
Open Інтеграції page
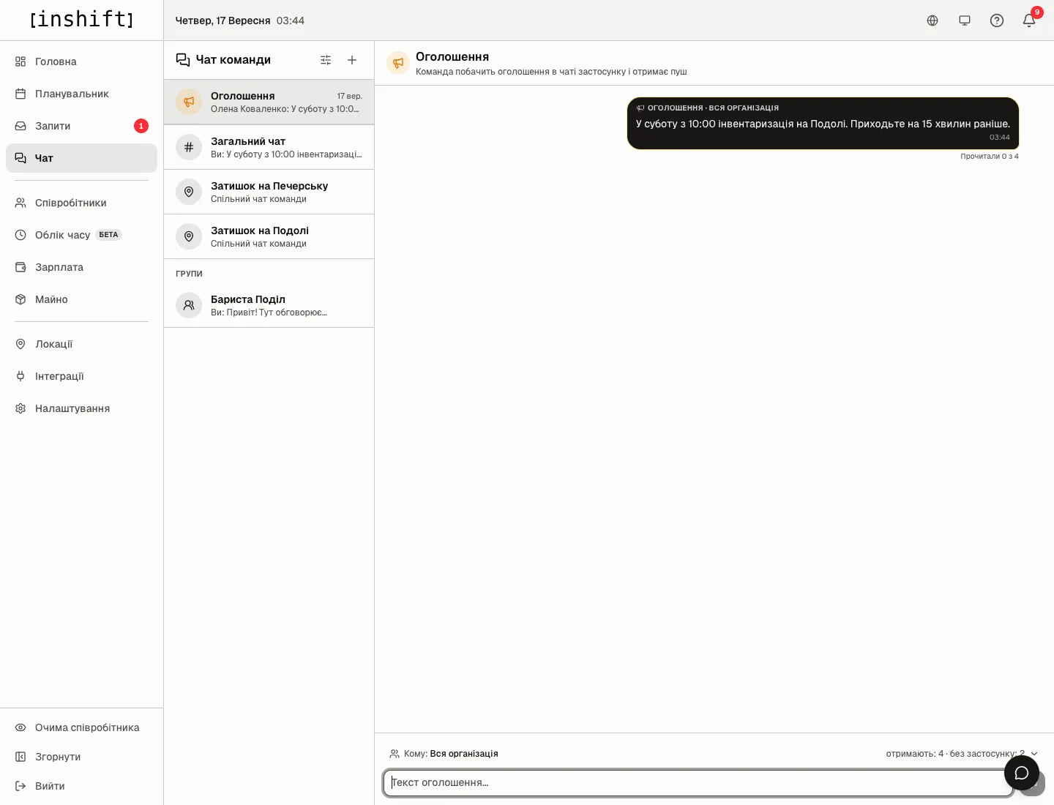tap(81, 376)
